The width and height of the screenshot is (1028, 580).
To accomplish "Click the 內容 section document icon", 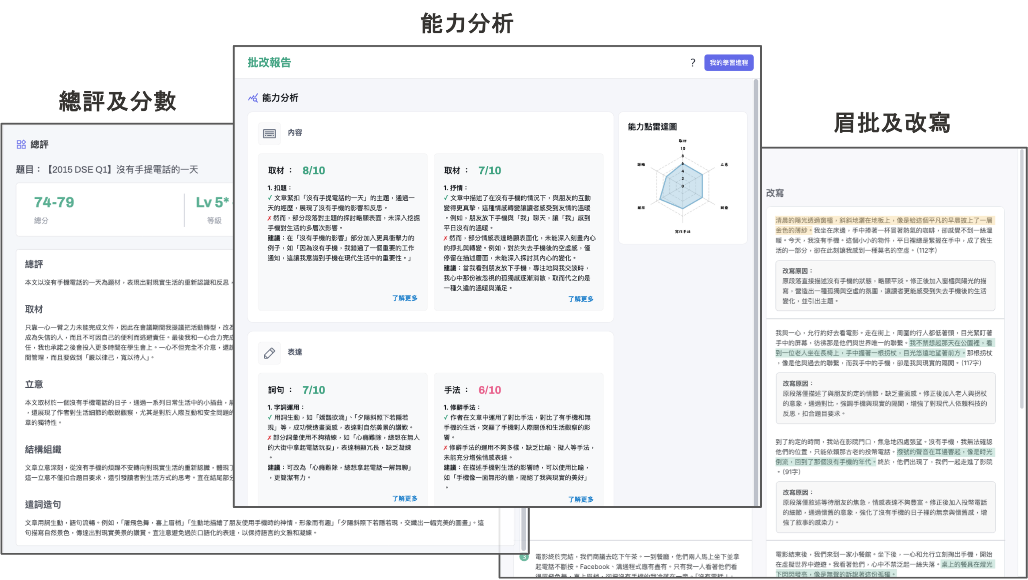I will pos(269,133).
